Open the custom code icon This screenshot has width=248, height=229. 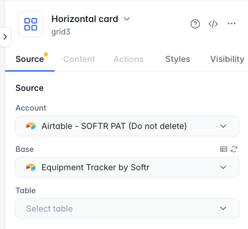click(213, 24)
